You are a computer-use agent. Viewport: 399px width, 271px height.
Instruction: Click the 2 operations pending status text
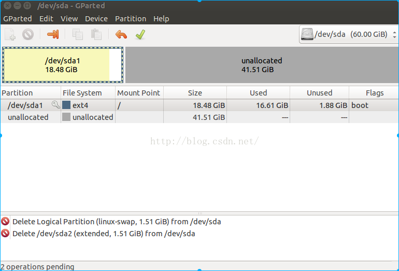(x=37, y=267)
